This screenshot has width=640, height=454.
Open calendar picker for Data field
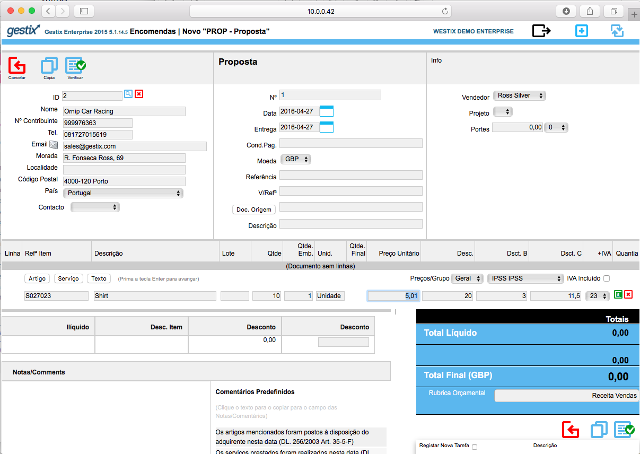(327, 111)
